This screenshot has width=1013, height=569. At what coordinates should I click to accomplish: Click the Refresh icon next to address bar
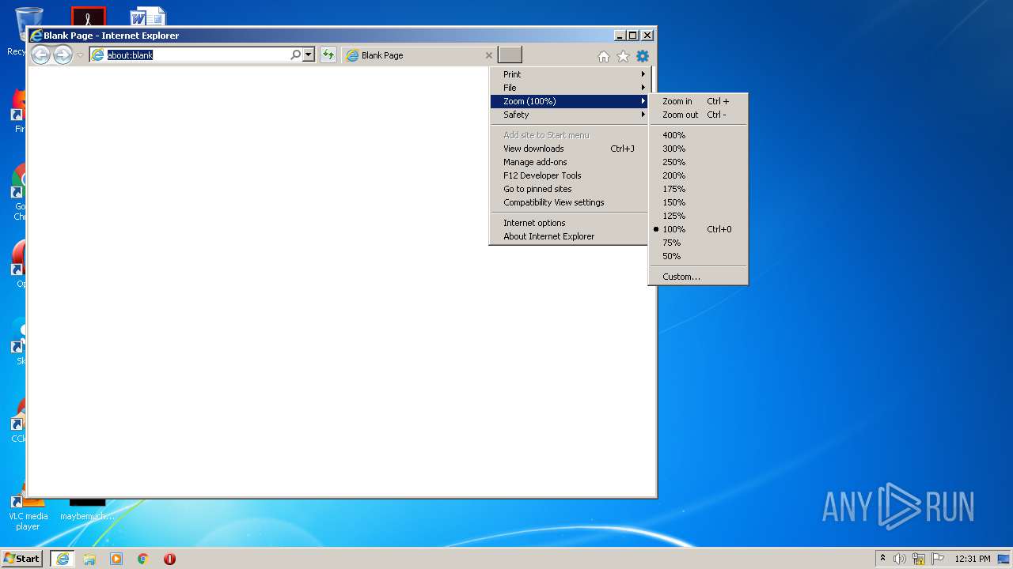pyautogui.click(x=328, y=55)
